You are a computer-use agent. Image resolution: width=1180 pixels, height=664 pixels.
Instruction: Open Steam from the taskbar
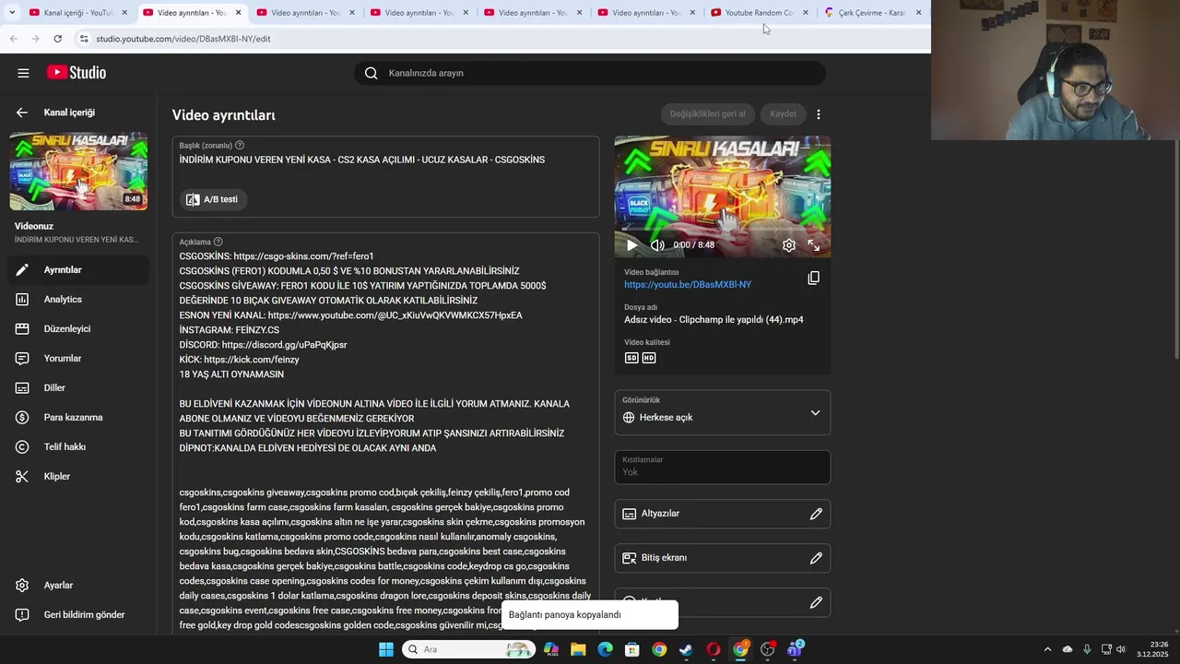click(686, 649)
